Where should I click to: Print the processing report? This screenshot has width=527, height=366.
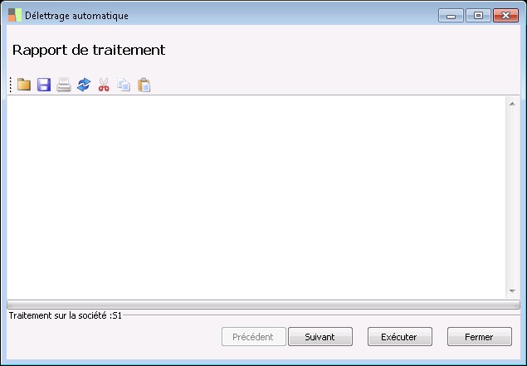(x=64, y=85)
